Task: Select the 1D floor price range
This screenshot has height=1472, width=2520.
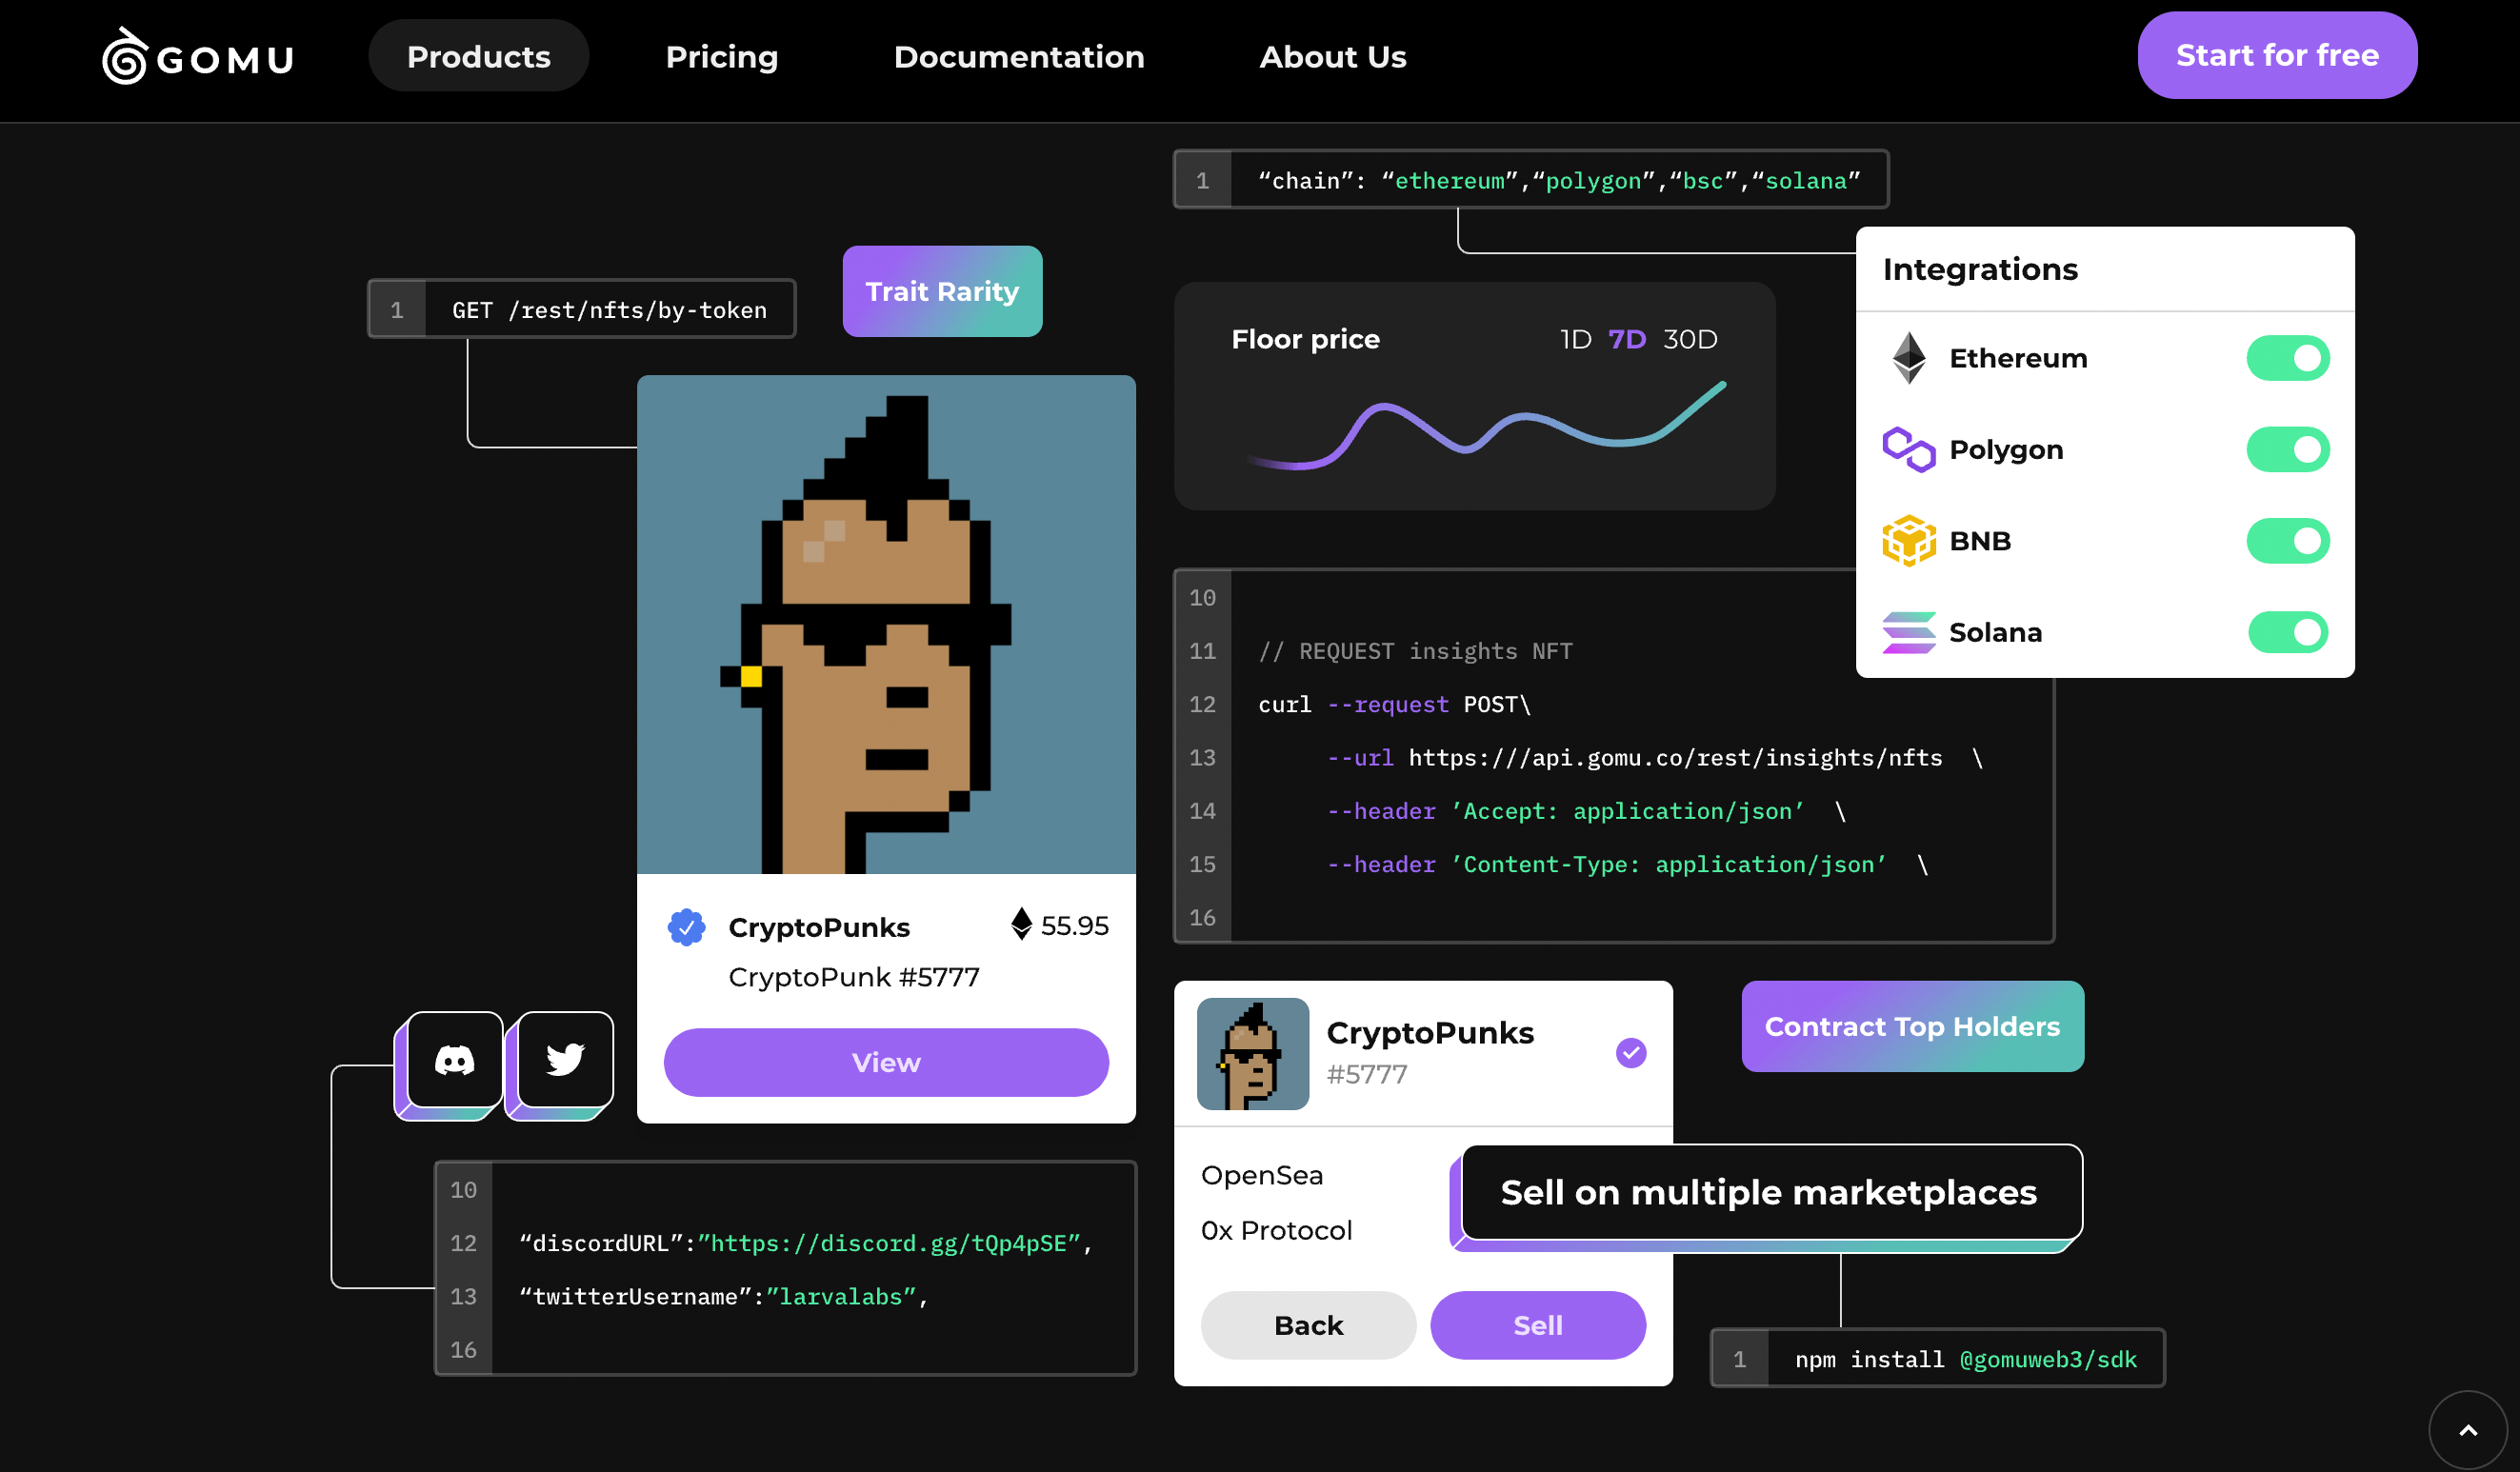Action: click(1574, 339)
